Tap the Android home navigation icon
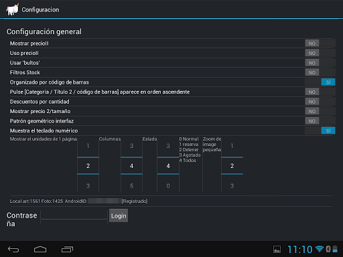The image size is (343, 257). [x=40, y=249]
